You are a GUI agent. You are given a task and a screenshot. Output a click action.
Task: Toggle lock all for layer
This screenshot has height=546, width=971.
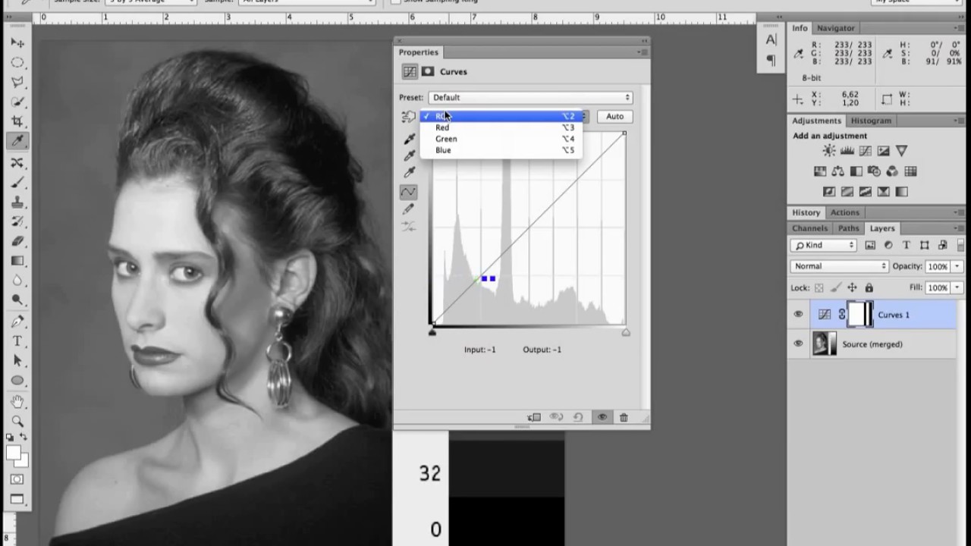click(x=869, y=288)
